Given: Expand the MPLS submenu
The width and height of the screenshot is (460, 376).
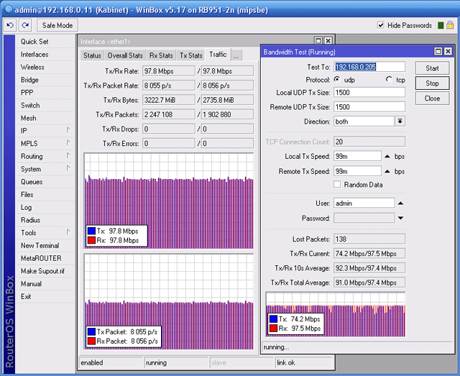Looking at the screenshot, I should (68, 142).
